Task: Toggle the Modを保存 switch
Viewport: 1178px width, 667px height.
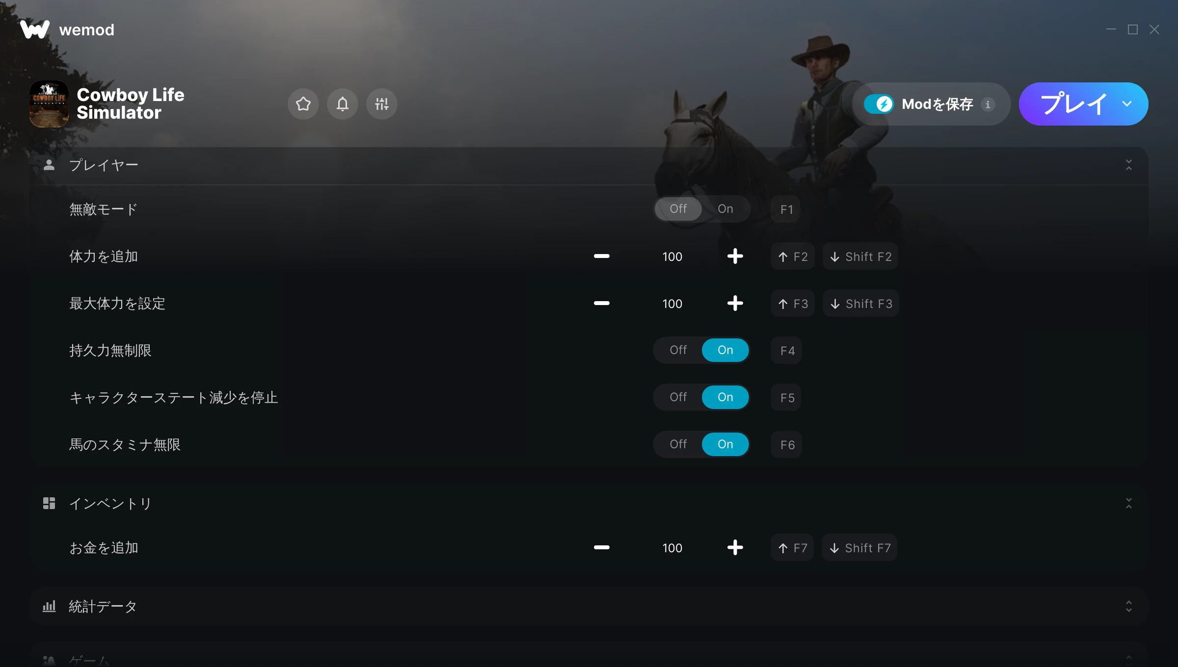Action: pyautogui.click(x=879, y=104)
